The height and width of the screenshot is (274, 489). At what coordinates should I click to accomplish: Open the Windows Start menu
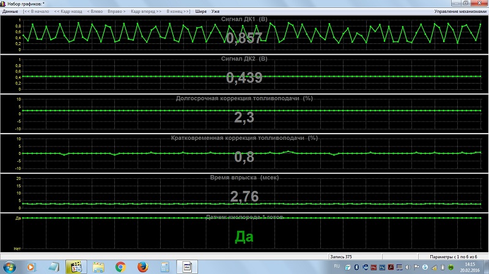click(10, 267)
